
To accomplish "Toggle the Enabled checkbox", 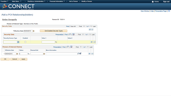I will [25, 42].
